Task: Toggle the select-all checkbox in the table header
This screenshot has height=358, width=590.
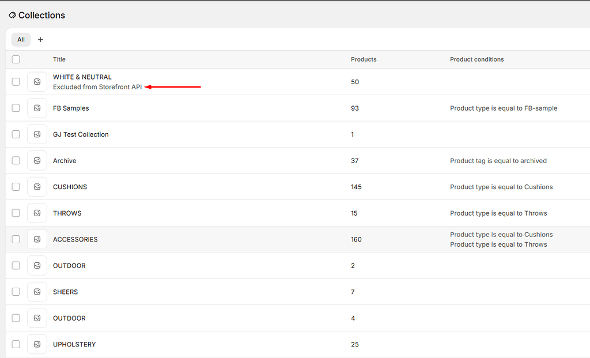Action: 16,59
